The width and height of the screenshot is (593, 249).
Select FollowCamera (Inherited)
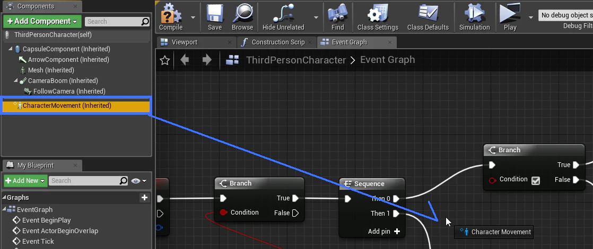[x=69, y=91]
